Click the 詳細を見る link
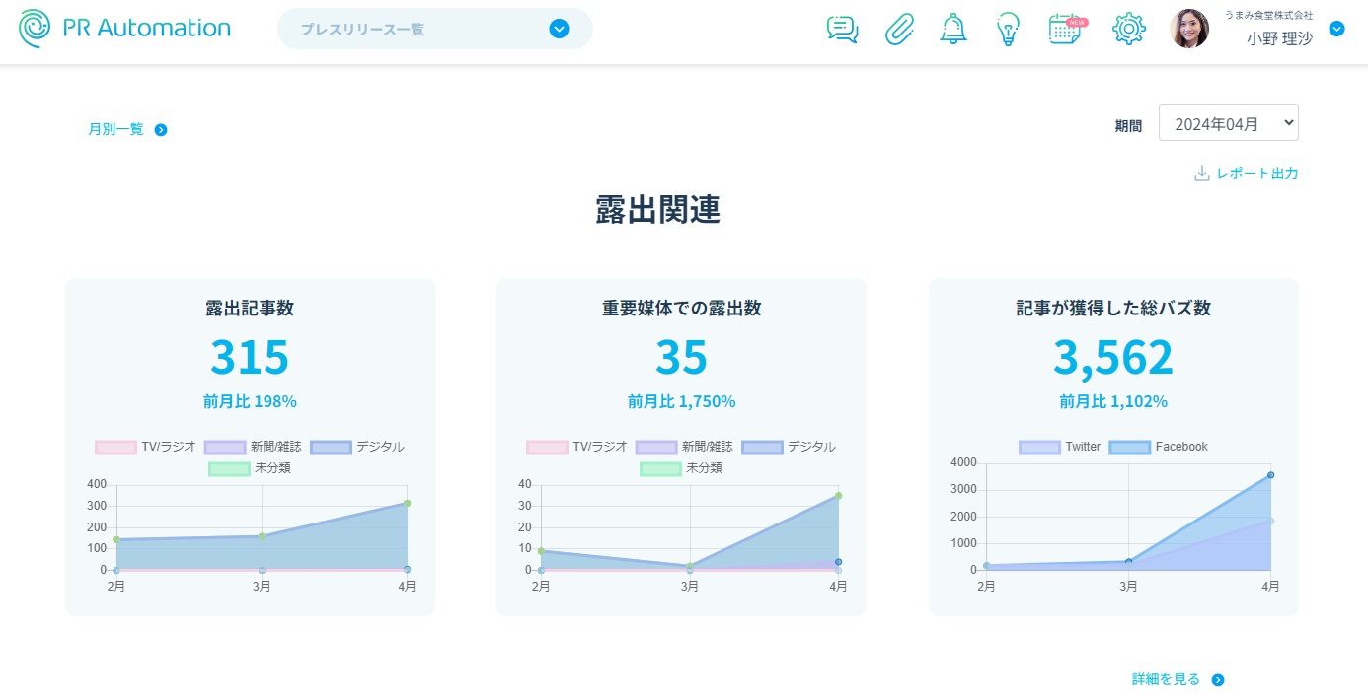1368x697 pixels. (1178, 679)
